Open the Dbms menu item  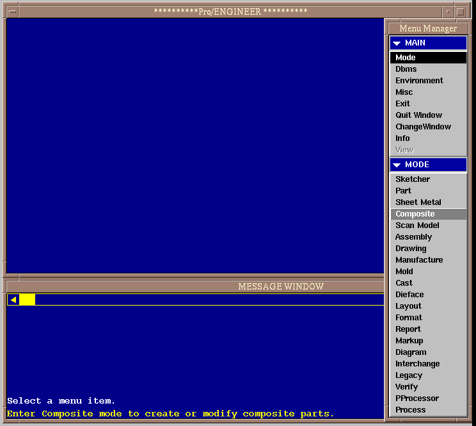[x=429, y=69]
